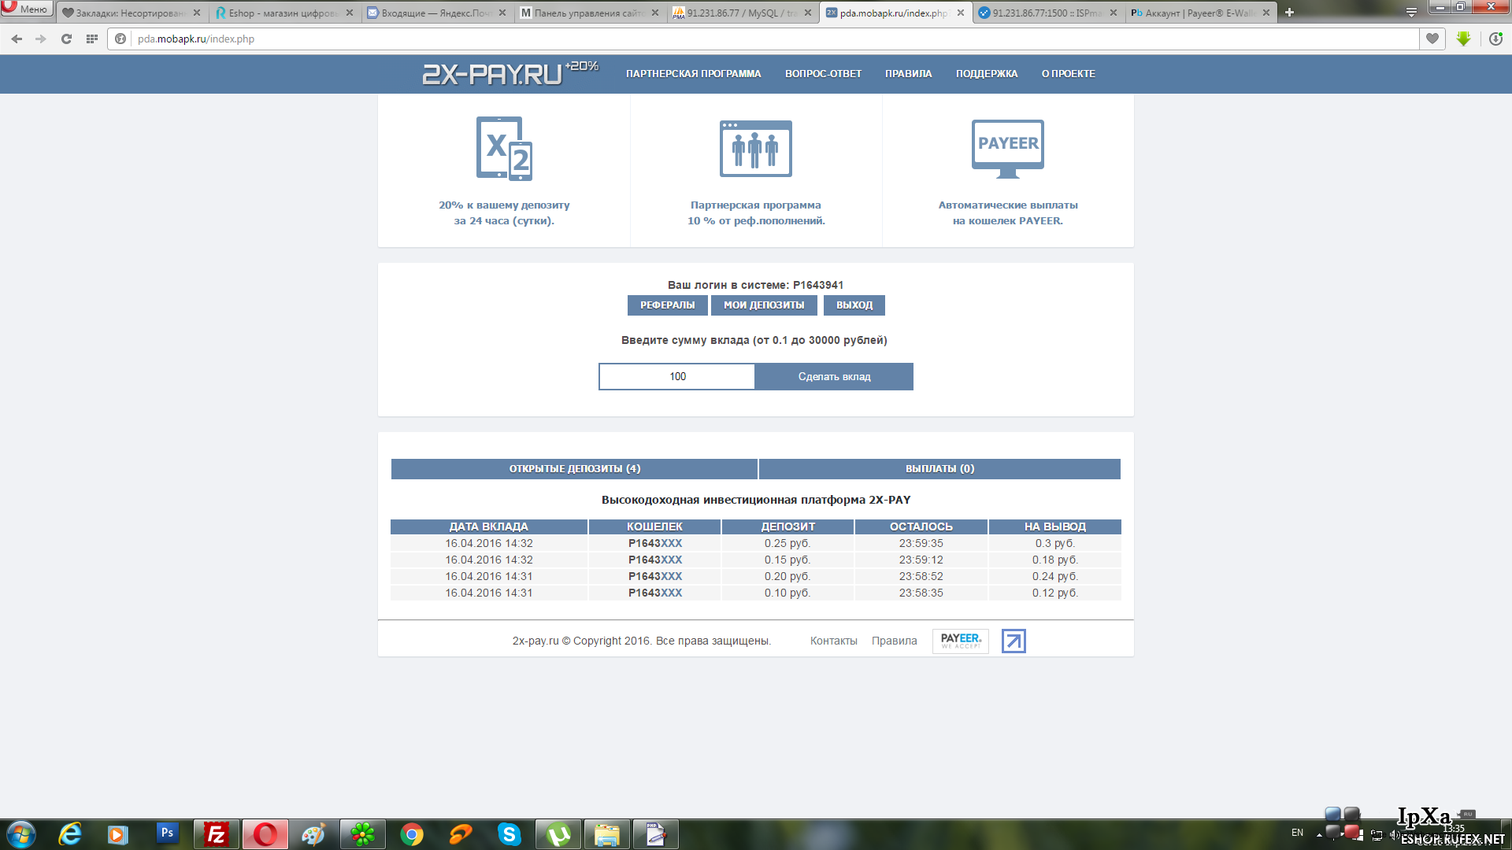Viewport: 1512px width, 850px height.
Task: Switch to the Eshop tab
Action: click(x=283, y=13)
